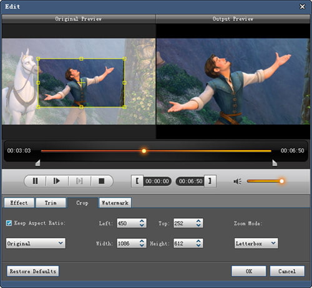Set trim start with left bracket button
This screenshot has width=312, height=288.
tap(137, 181)
